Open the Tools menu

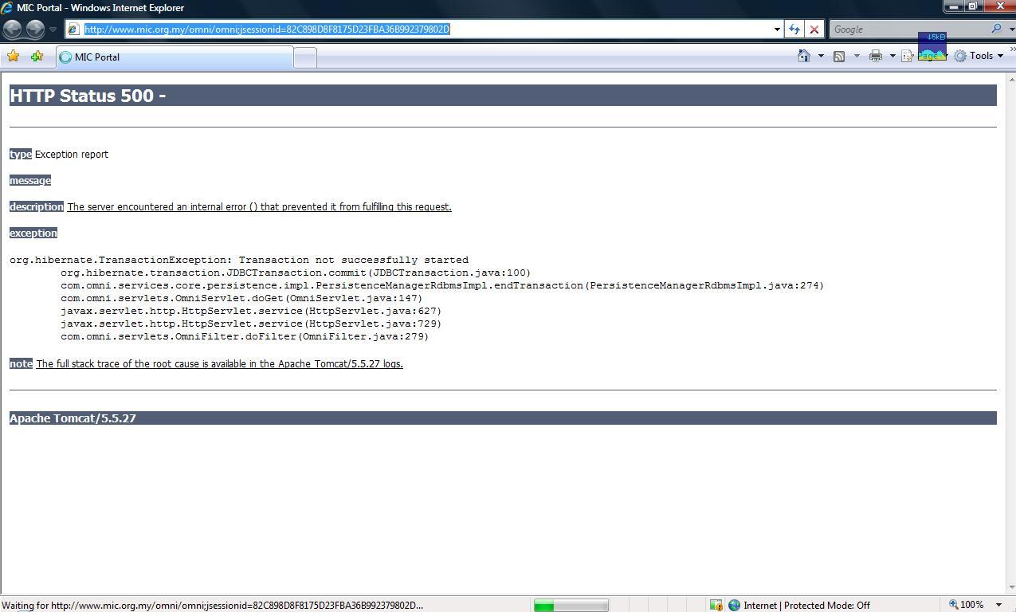[x=979, y=56]
